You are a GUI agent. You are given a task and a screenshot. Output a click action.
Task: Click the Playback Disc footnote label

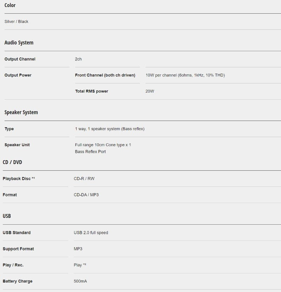click(19, 178)
